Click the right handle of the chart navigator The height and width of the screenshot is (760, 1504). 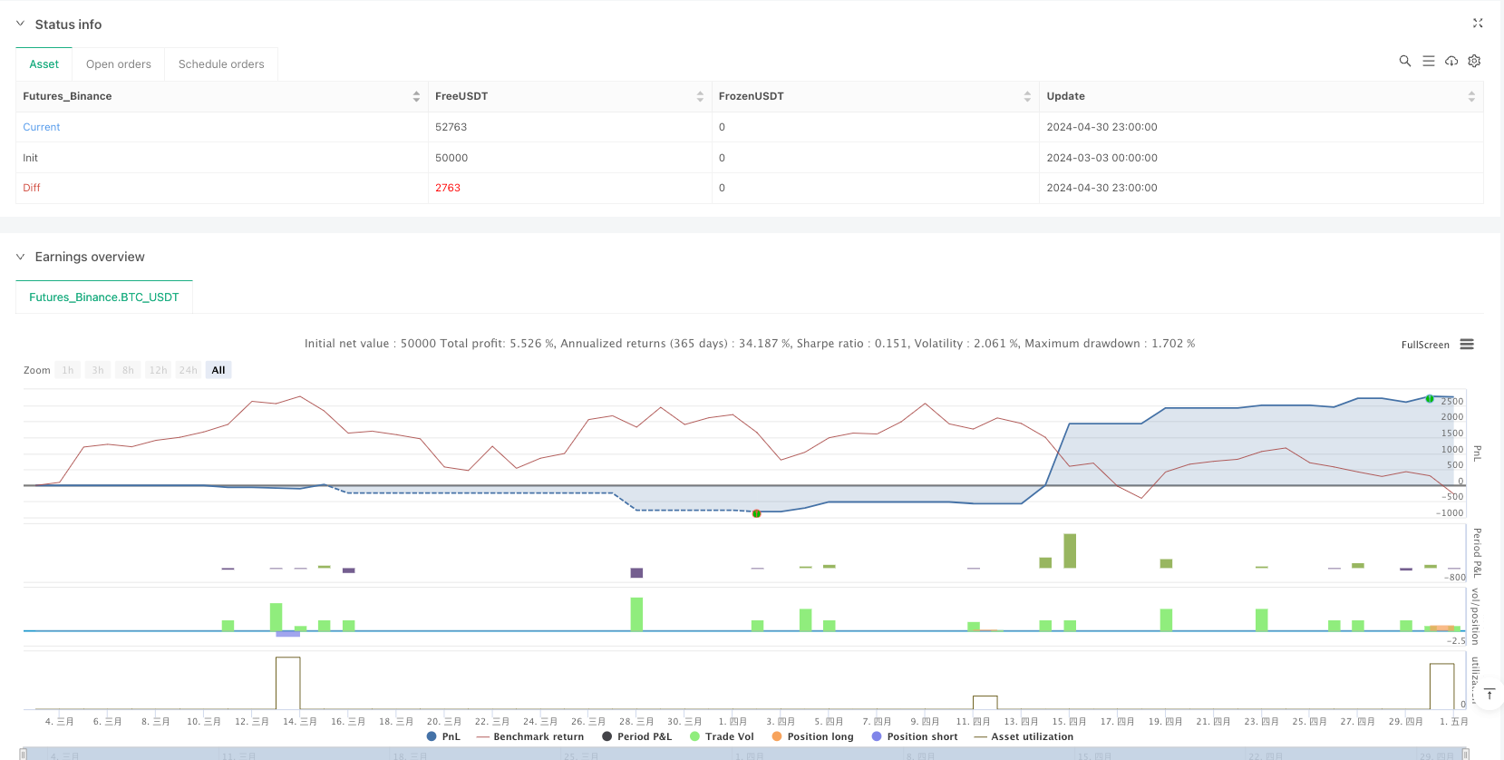pos(1465,754)
